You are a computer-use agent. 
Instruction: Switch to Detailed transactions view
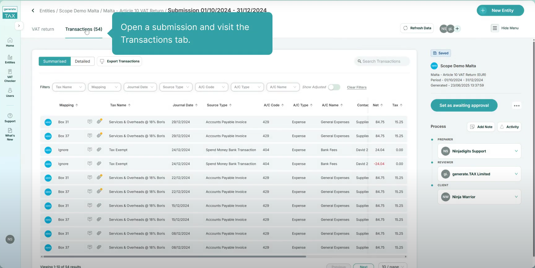(82, 61)
